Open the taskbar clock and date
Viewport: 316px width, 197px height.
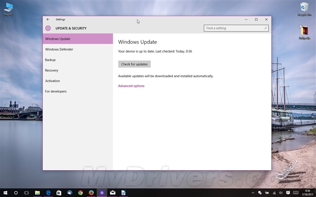click(x=308, y=193)
